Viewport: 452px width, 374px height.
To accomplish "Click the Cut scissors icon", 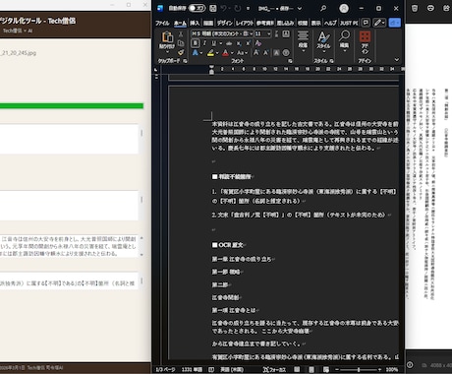I will [x=181, y=34].
